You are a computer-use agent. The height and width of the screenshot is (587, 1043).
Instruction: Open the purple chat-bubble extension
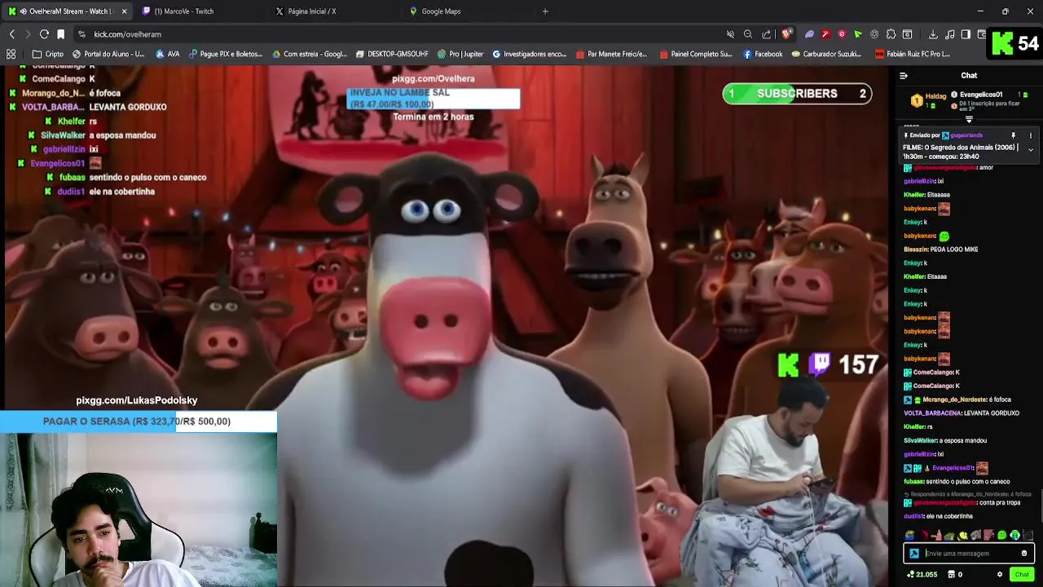(x=809, y=34)
